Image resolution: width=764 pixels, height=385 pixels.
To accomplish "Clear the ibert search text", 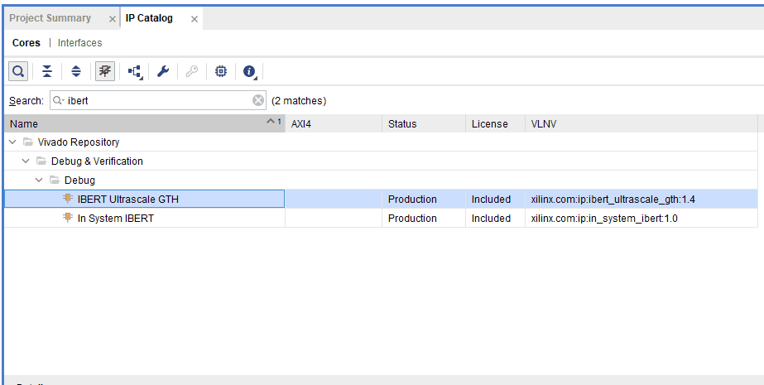I will [258, 100].
